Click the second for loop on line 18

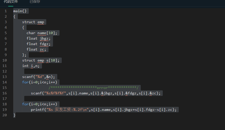[x=39, y=104]
